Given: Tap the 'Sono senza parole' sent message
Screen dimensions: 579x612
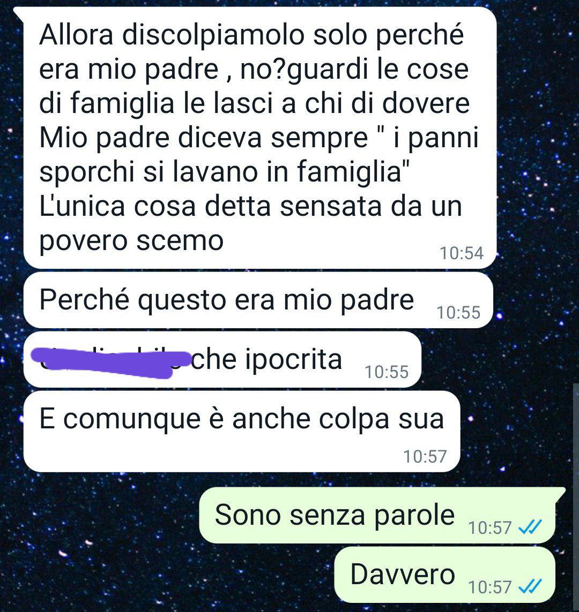Looking at the screenshot, I should 377,515.
